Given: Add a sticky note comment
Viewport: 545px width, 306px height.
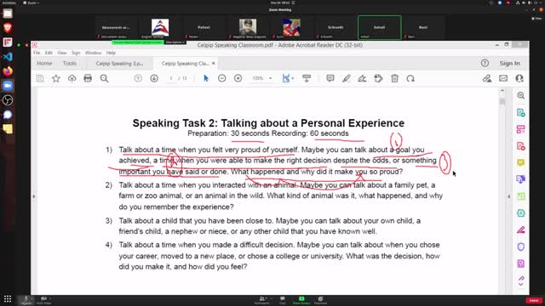Looking at the screenshot, I should pyautogui.click(x=330, y=78).
